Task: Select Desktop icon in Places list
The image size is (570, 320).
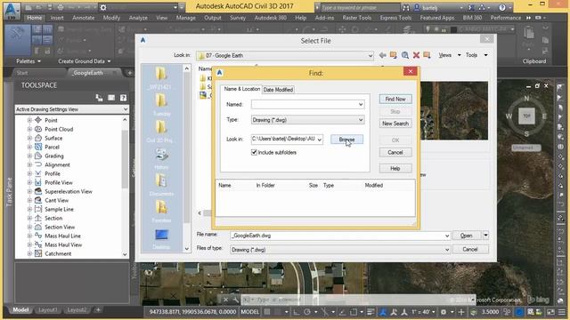Action: pyautogui.click(x=161, y=238)
